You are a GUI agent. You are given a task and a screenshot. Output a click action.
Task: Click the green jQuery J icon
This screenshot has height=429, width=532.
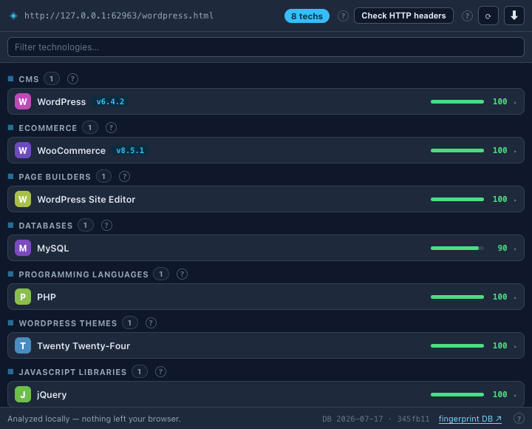[23, 394]
